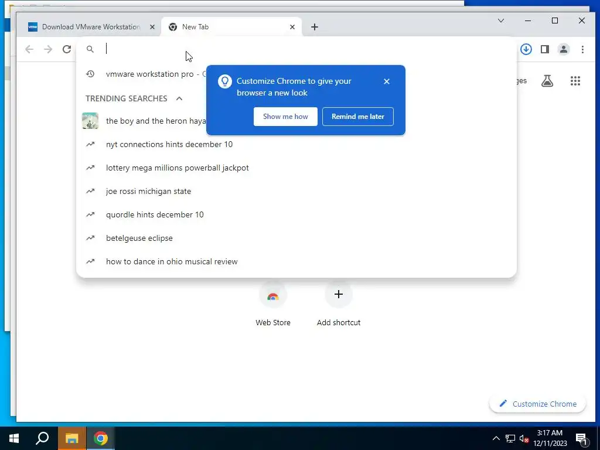The width and height of the screenshot is (600, 450).
Task: Click the Chrome taskbar icon
Action: pos(101,438)
